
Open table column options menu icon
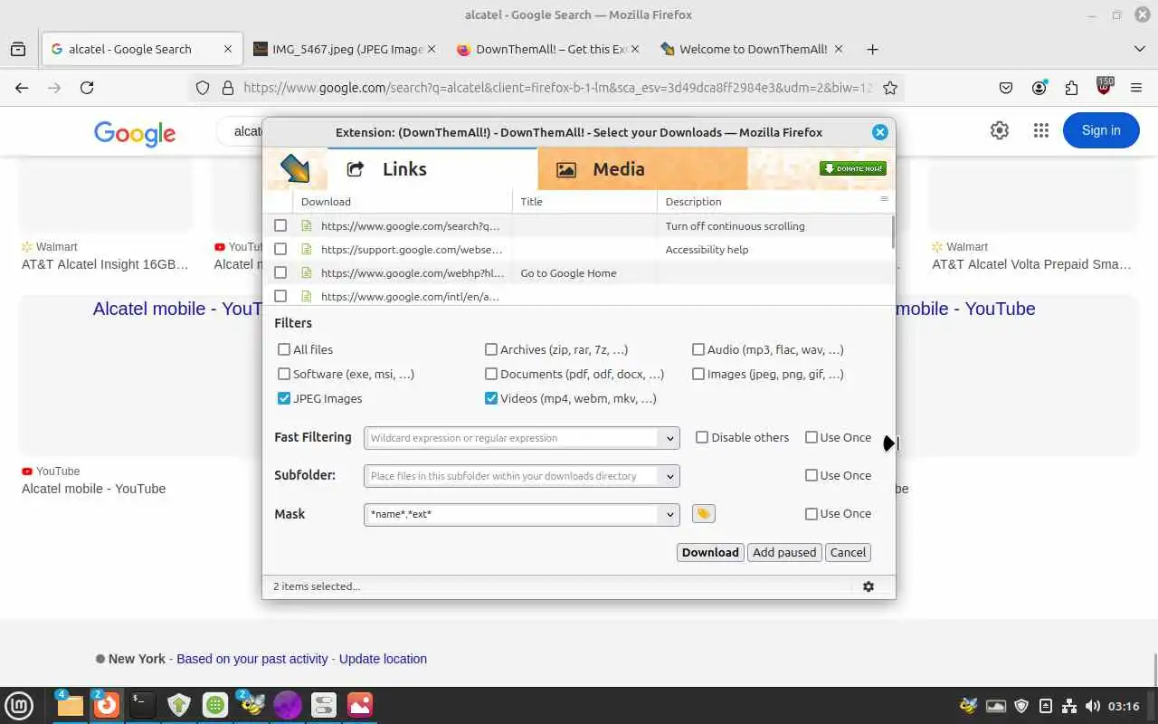(x=884, y=199)
